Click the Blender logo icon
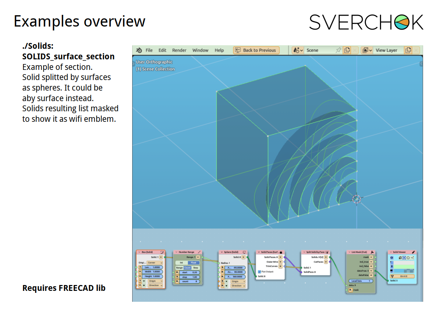Viewport: 438px width, 310px height. pos(139,50)
